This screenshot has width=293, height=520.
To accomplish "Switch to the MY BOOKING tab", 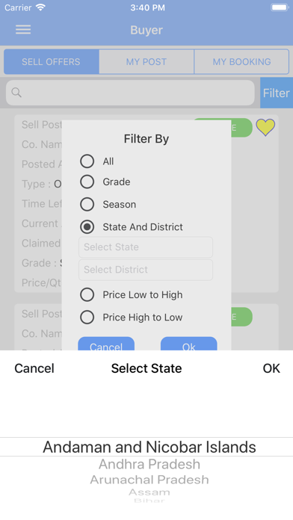I will [241, 62].
